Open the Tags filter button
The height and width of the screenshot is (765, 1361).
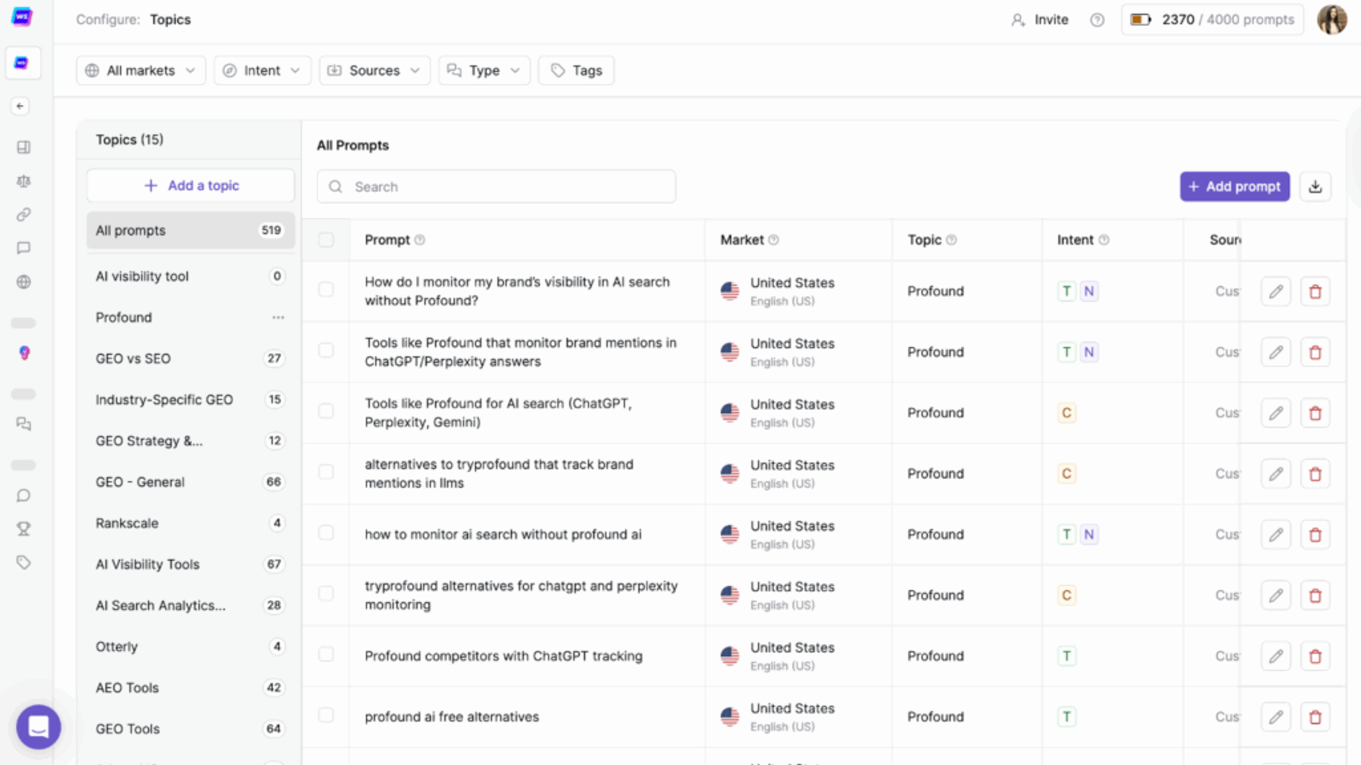pyautogui.click(x=576, y=70)
